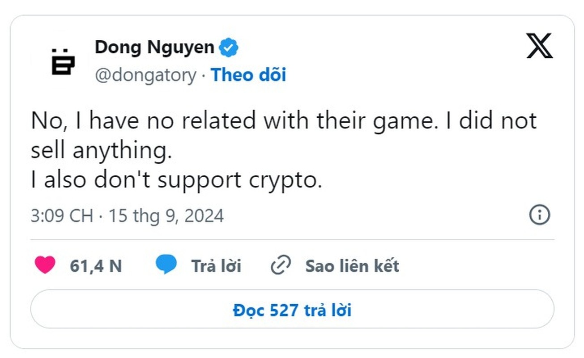Click the "I also don't support crypto." line
The height and width of the screenshot is (358, 584).
176,180
